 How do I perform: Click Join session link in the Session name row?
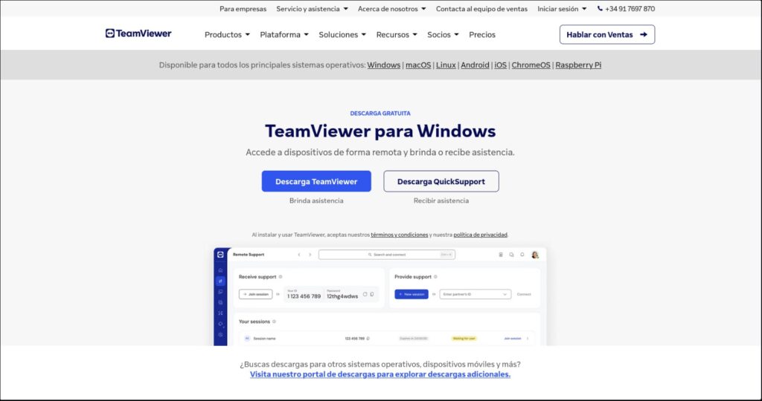click(512, 339)
